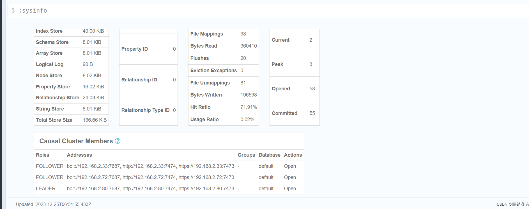Screen dimensions: 529x209
Task: Select the FOLLOWER 192.168.2.72 addresses text
Action: tap(150, 177)
